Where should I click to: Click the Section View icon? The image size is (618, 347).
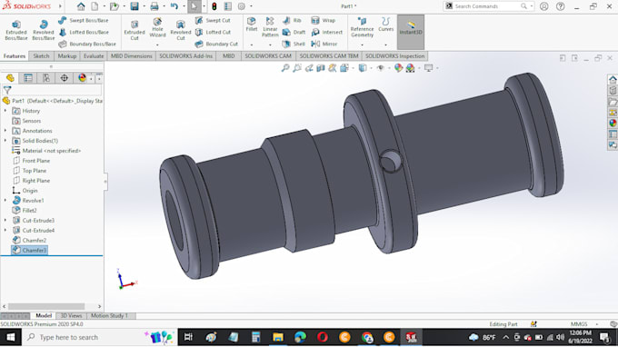tap(321, 68)
